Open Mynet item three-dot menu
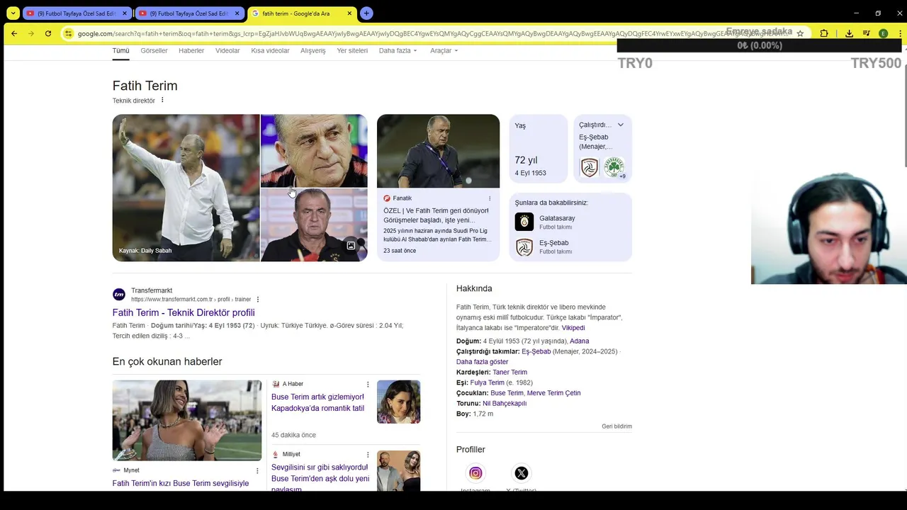Image resolution: width=907 pixels, height=510 pixels. (x=257, y=470)
